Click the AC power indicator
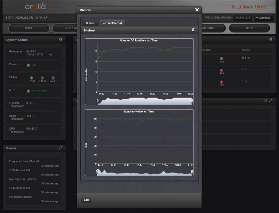279x213 pixels. click(28, 65)
